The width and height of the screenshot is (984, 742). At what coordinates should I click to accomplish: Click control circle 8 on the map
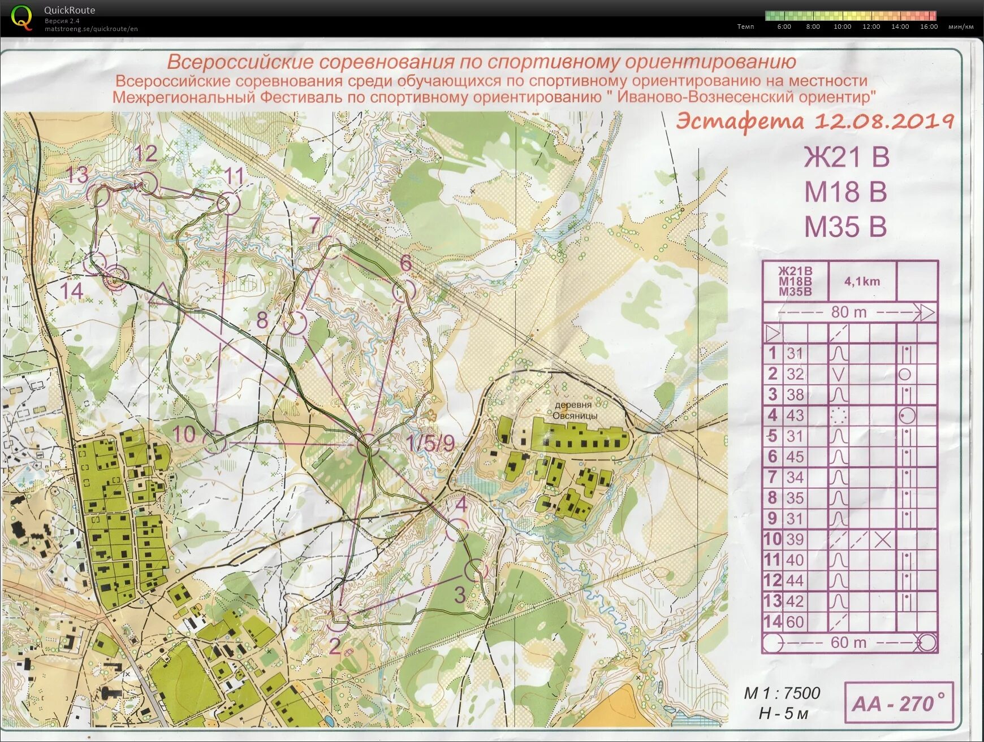(295, 323)
